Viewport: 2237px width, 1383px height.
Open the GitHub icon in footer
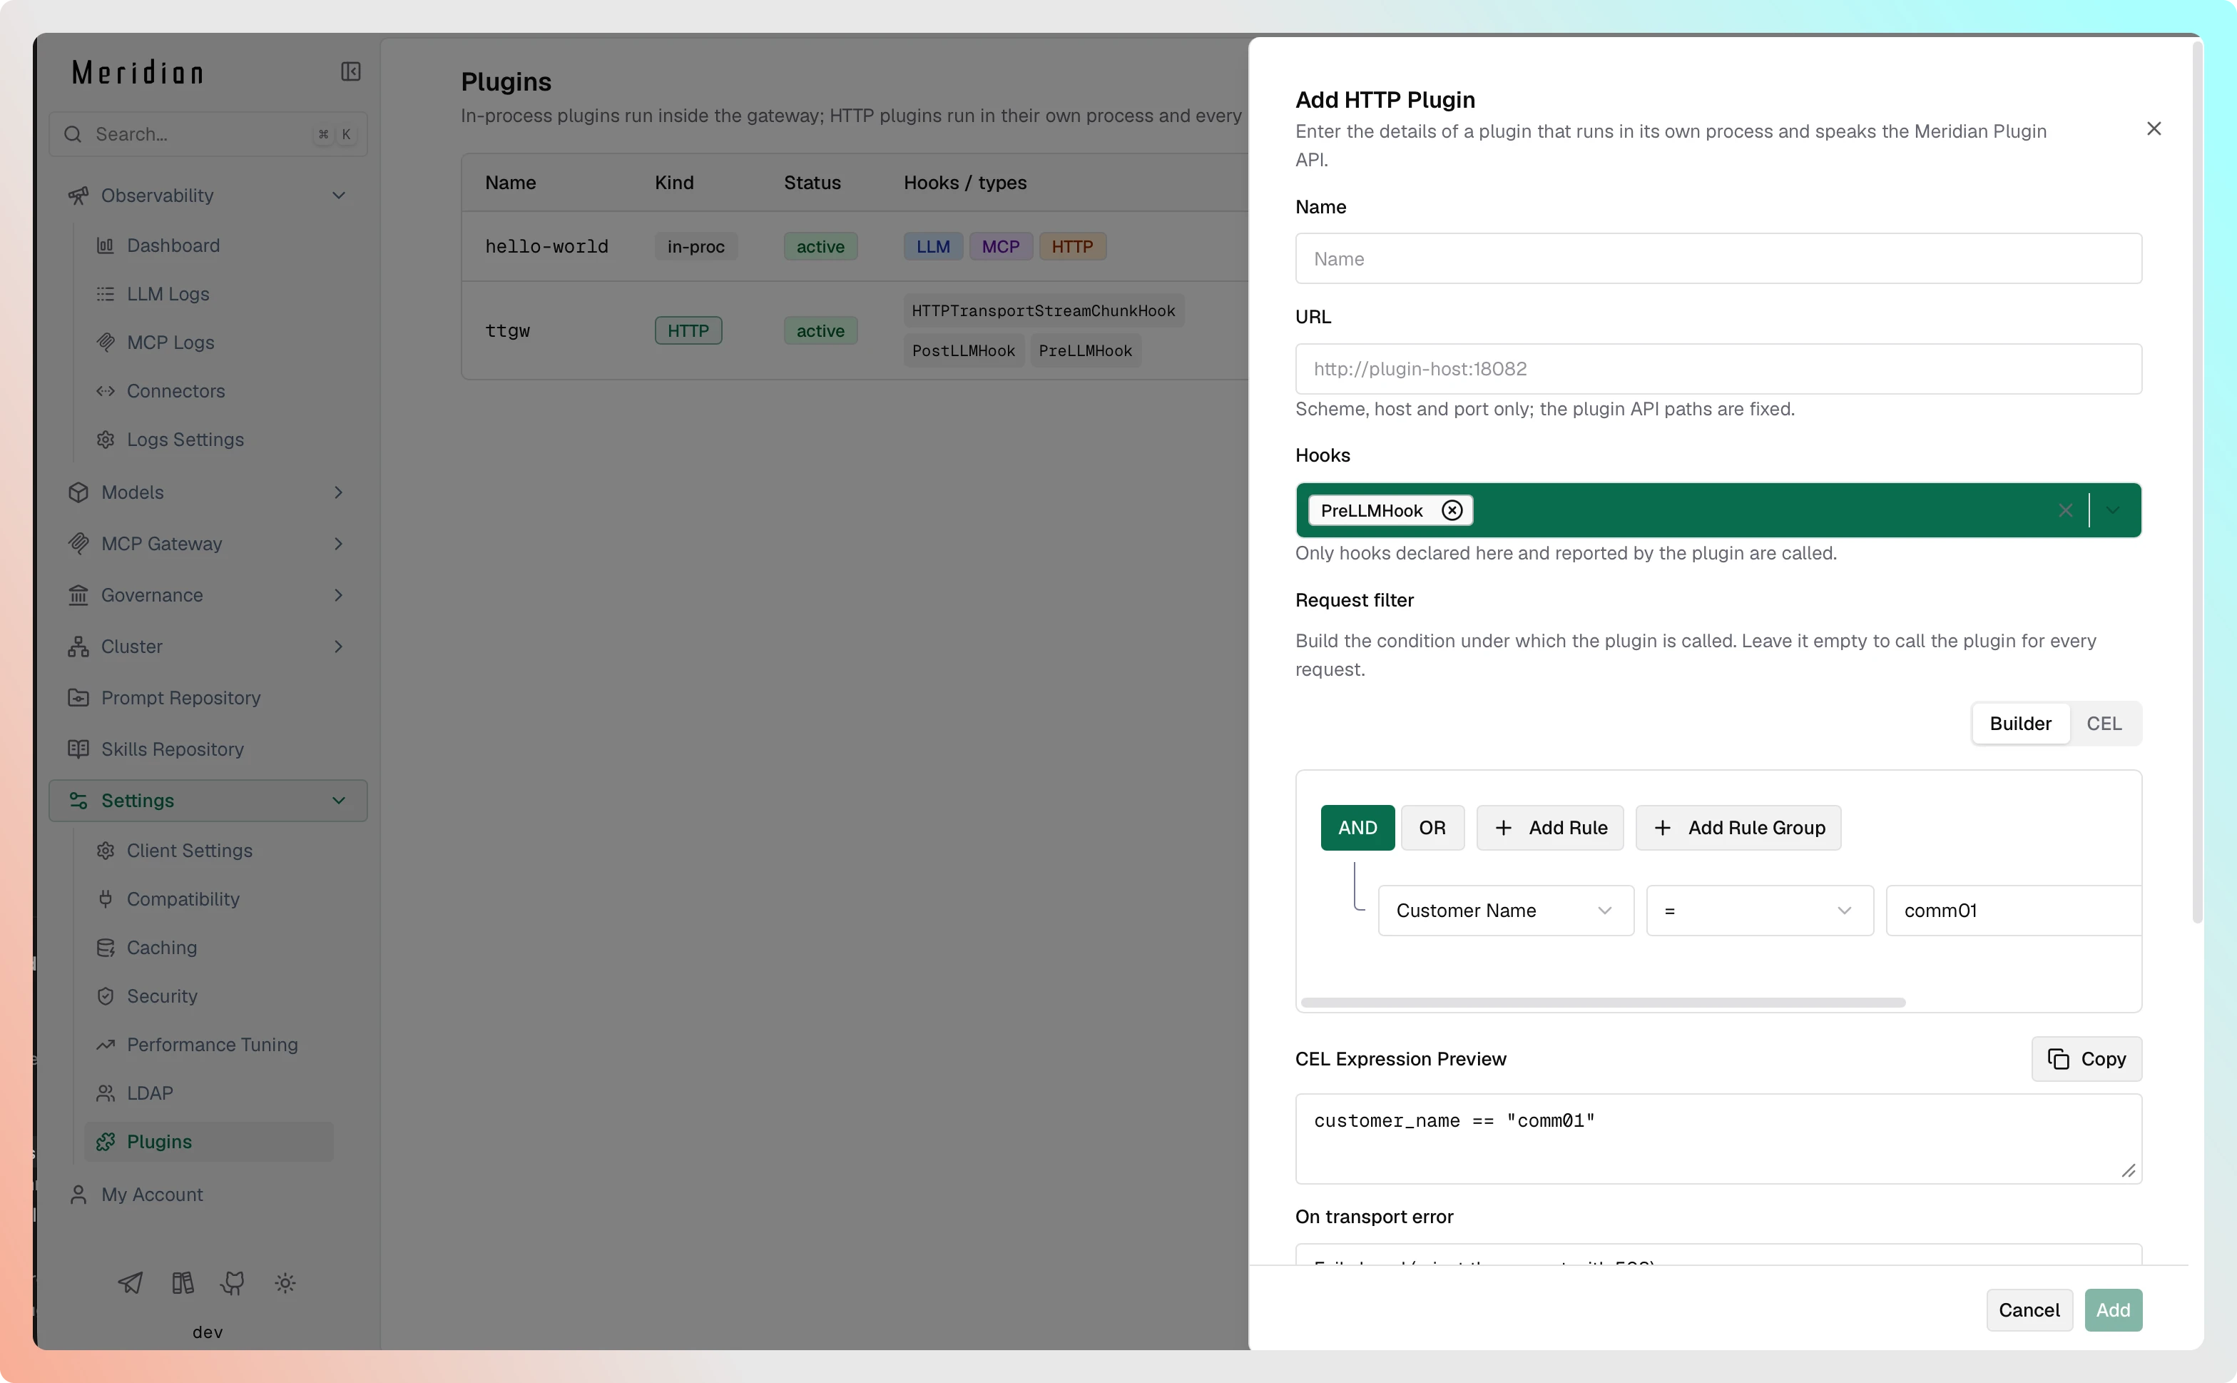(x=233, y=1282)
